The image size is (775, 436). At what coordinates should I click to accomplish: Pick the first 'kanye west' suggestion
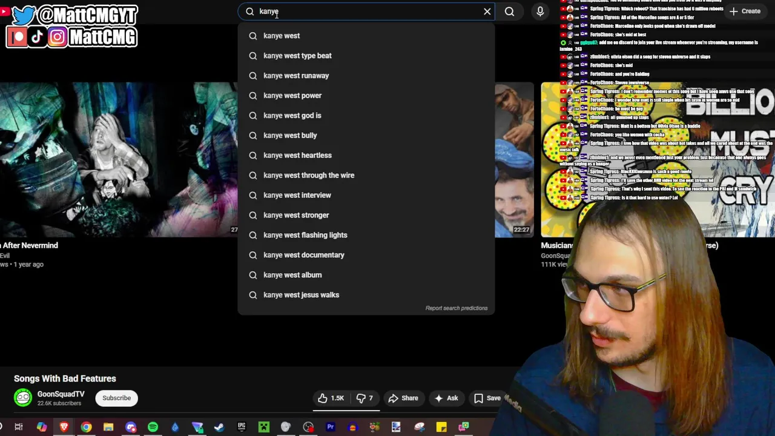pyautogui.click(x=366, y=36)
